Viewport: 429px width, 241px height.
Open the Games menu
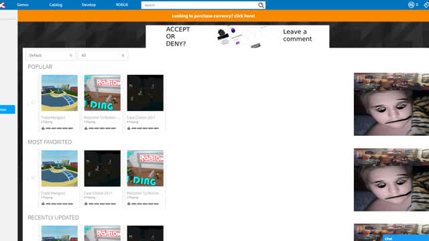pos(23,5)
